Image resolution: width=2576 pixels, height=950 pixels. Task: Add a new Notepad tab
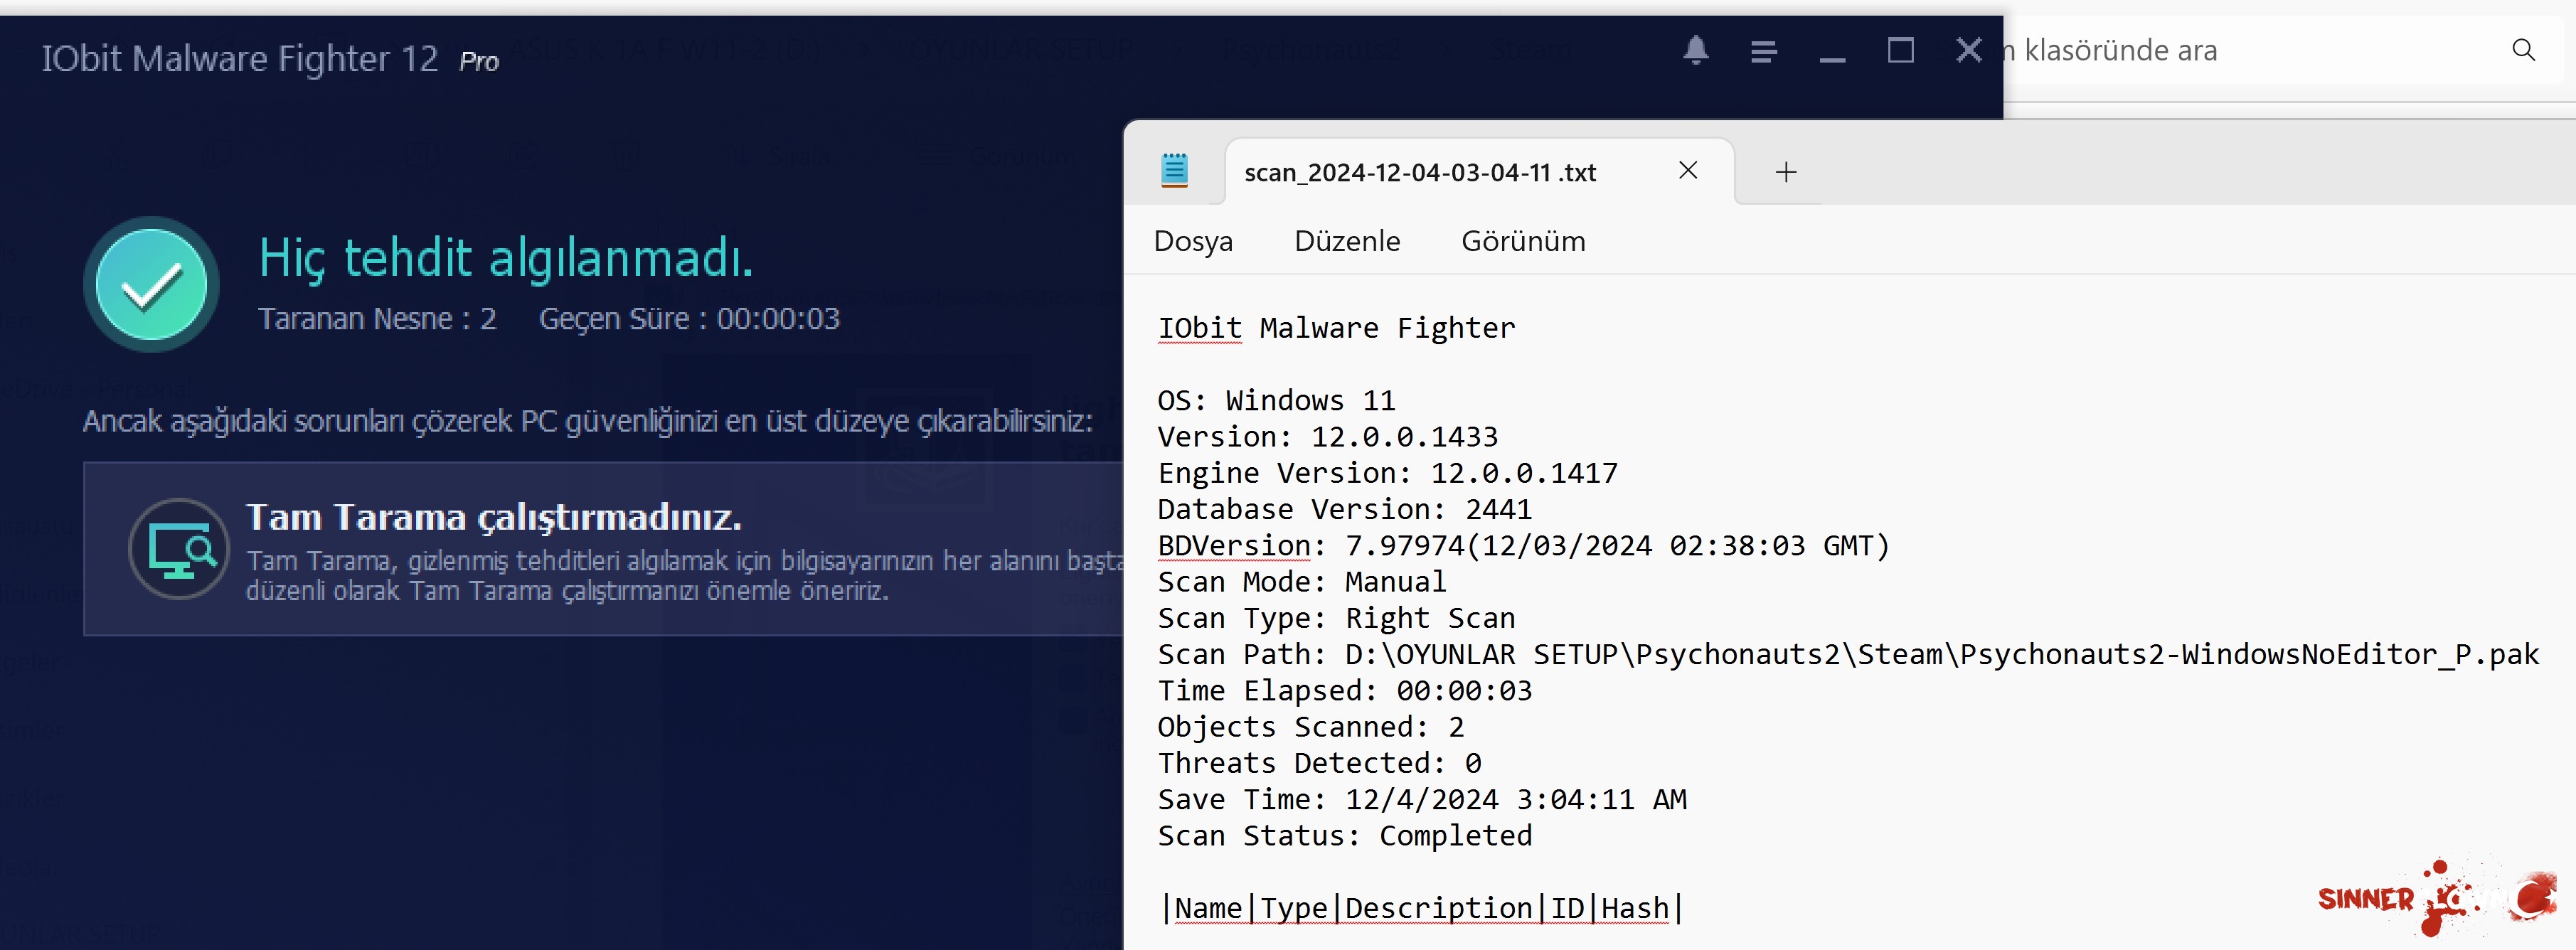coord(1786,172)
